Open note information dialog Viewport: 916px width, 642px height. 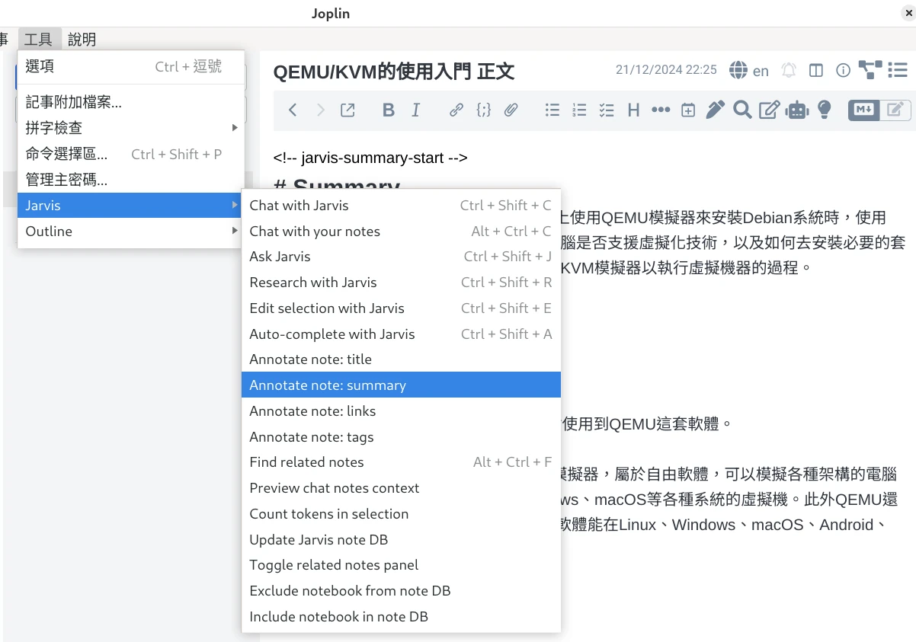(843, 70)
